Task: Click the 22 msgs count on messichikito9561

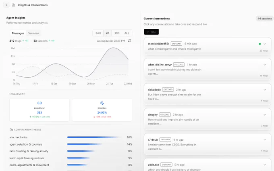Action: pos(264,51)
